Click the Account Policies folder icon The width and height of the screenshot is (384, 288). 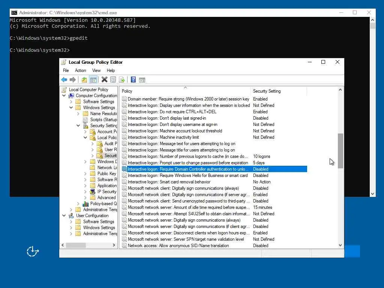pyautogui.click(x=93, y=132)
